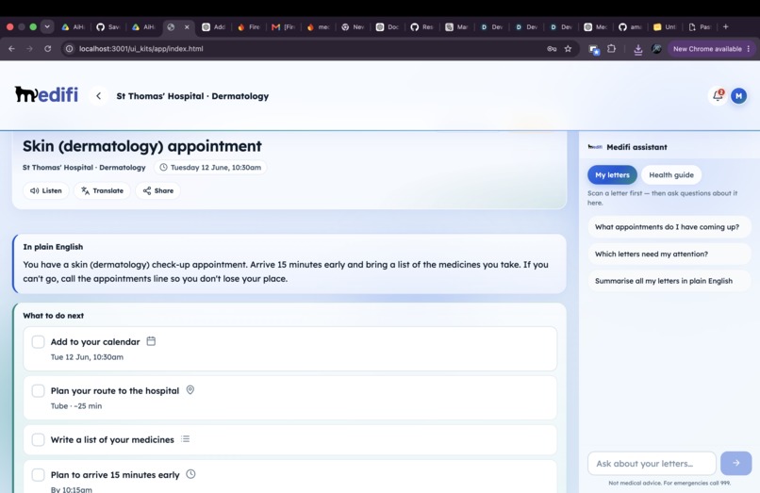Go back with the header chevron button
Image resolution: width=760 pixels, height=493 pixels.
98,96
